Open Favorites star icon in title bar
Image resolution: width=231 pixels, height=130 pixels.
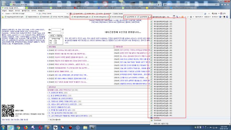(225, 5)
